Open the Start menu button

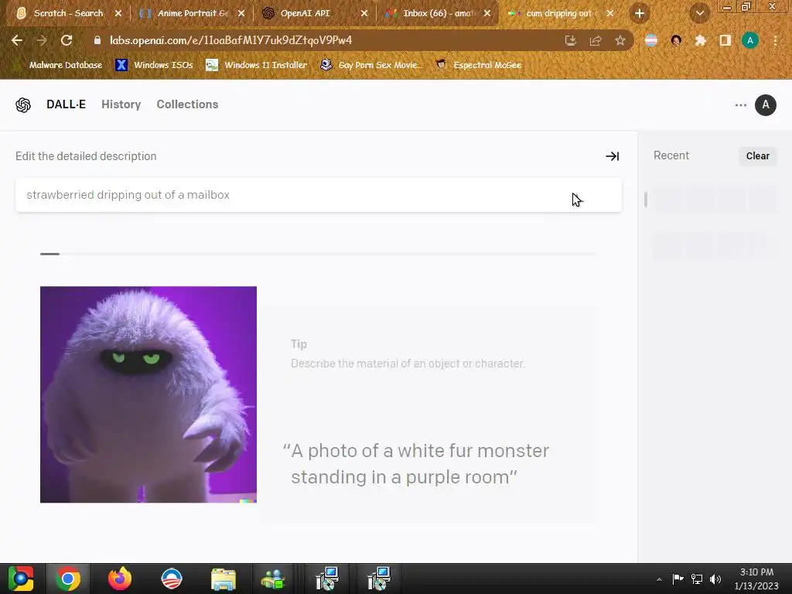[20, 579]
